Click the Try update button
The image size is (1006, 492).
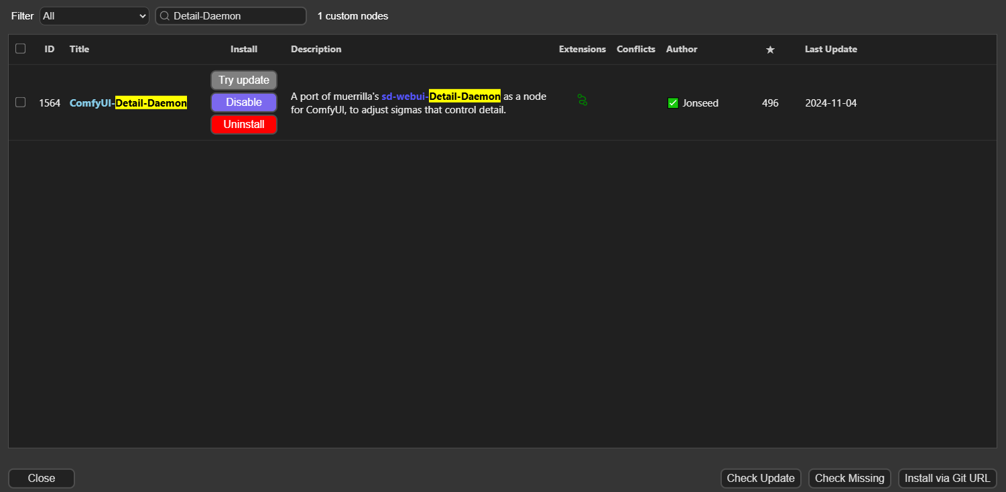click(244, 80)
